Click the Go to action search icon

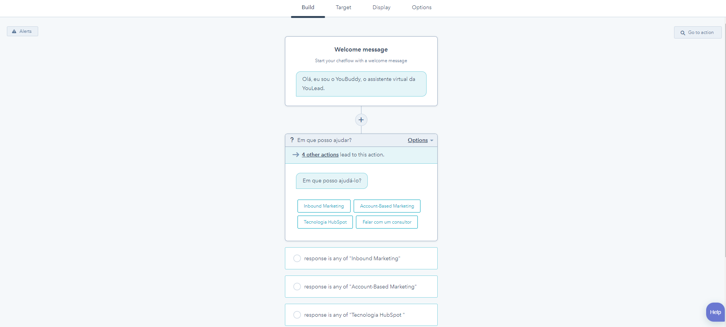coord(682,33)
